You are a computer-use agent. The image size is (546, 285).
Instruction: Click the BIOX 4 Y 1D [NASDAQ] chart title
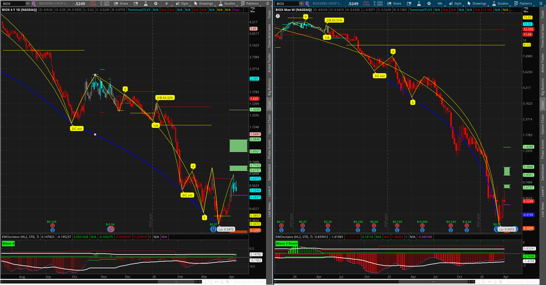tap(19, 10)
